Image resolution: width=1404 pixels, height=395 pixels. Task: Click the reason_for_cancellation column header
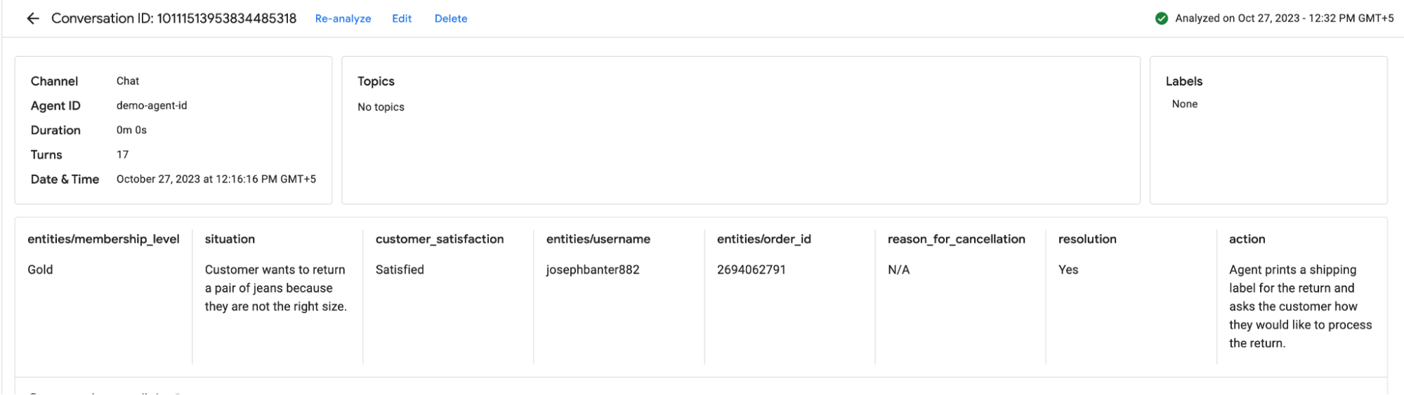point(957,239)
